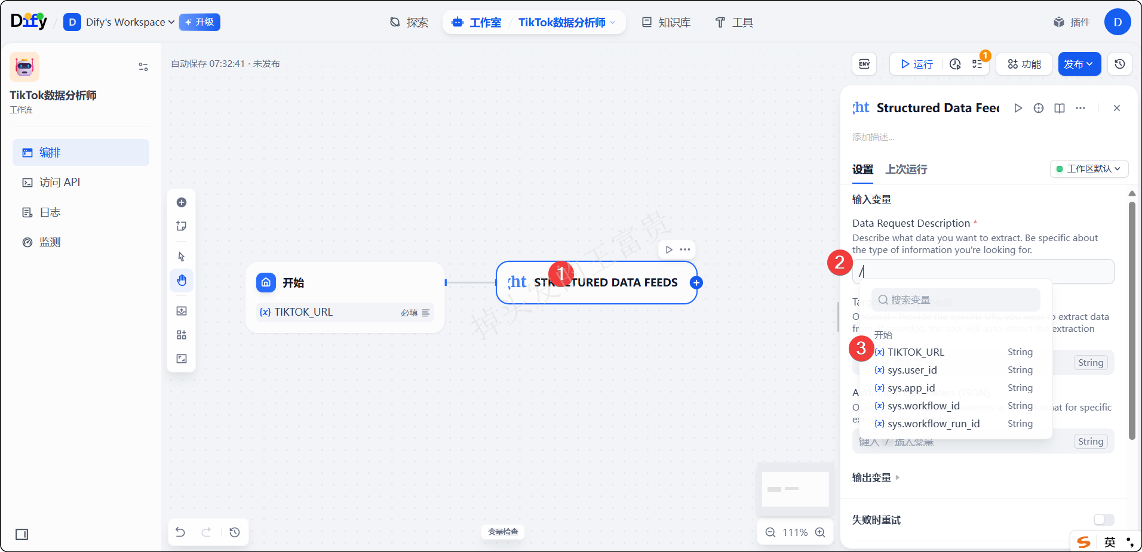The width and height of the screenshot is (1142, 552).
Task: Select STRUCTURED DATA FEEDS node
Action: pyautogui.click(x=597, y=282)
